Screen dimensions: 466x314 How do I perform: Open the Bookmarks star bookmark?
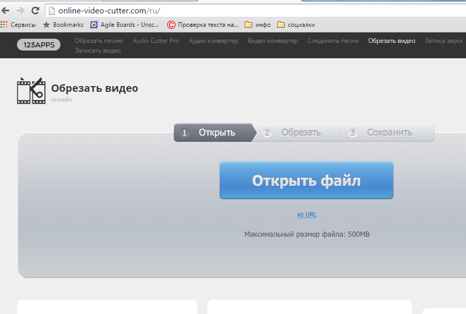tap(63, 25)
